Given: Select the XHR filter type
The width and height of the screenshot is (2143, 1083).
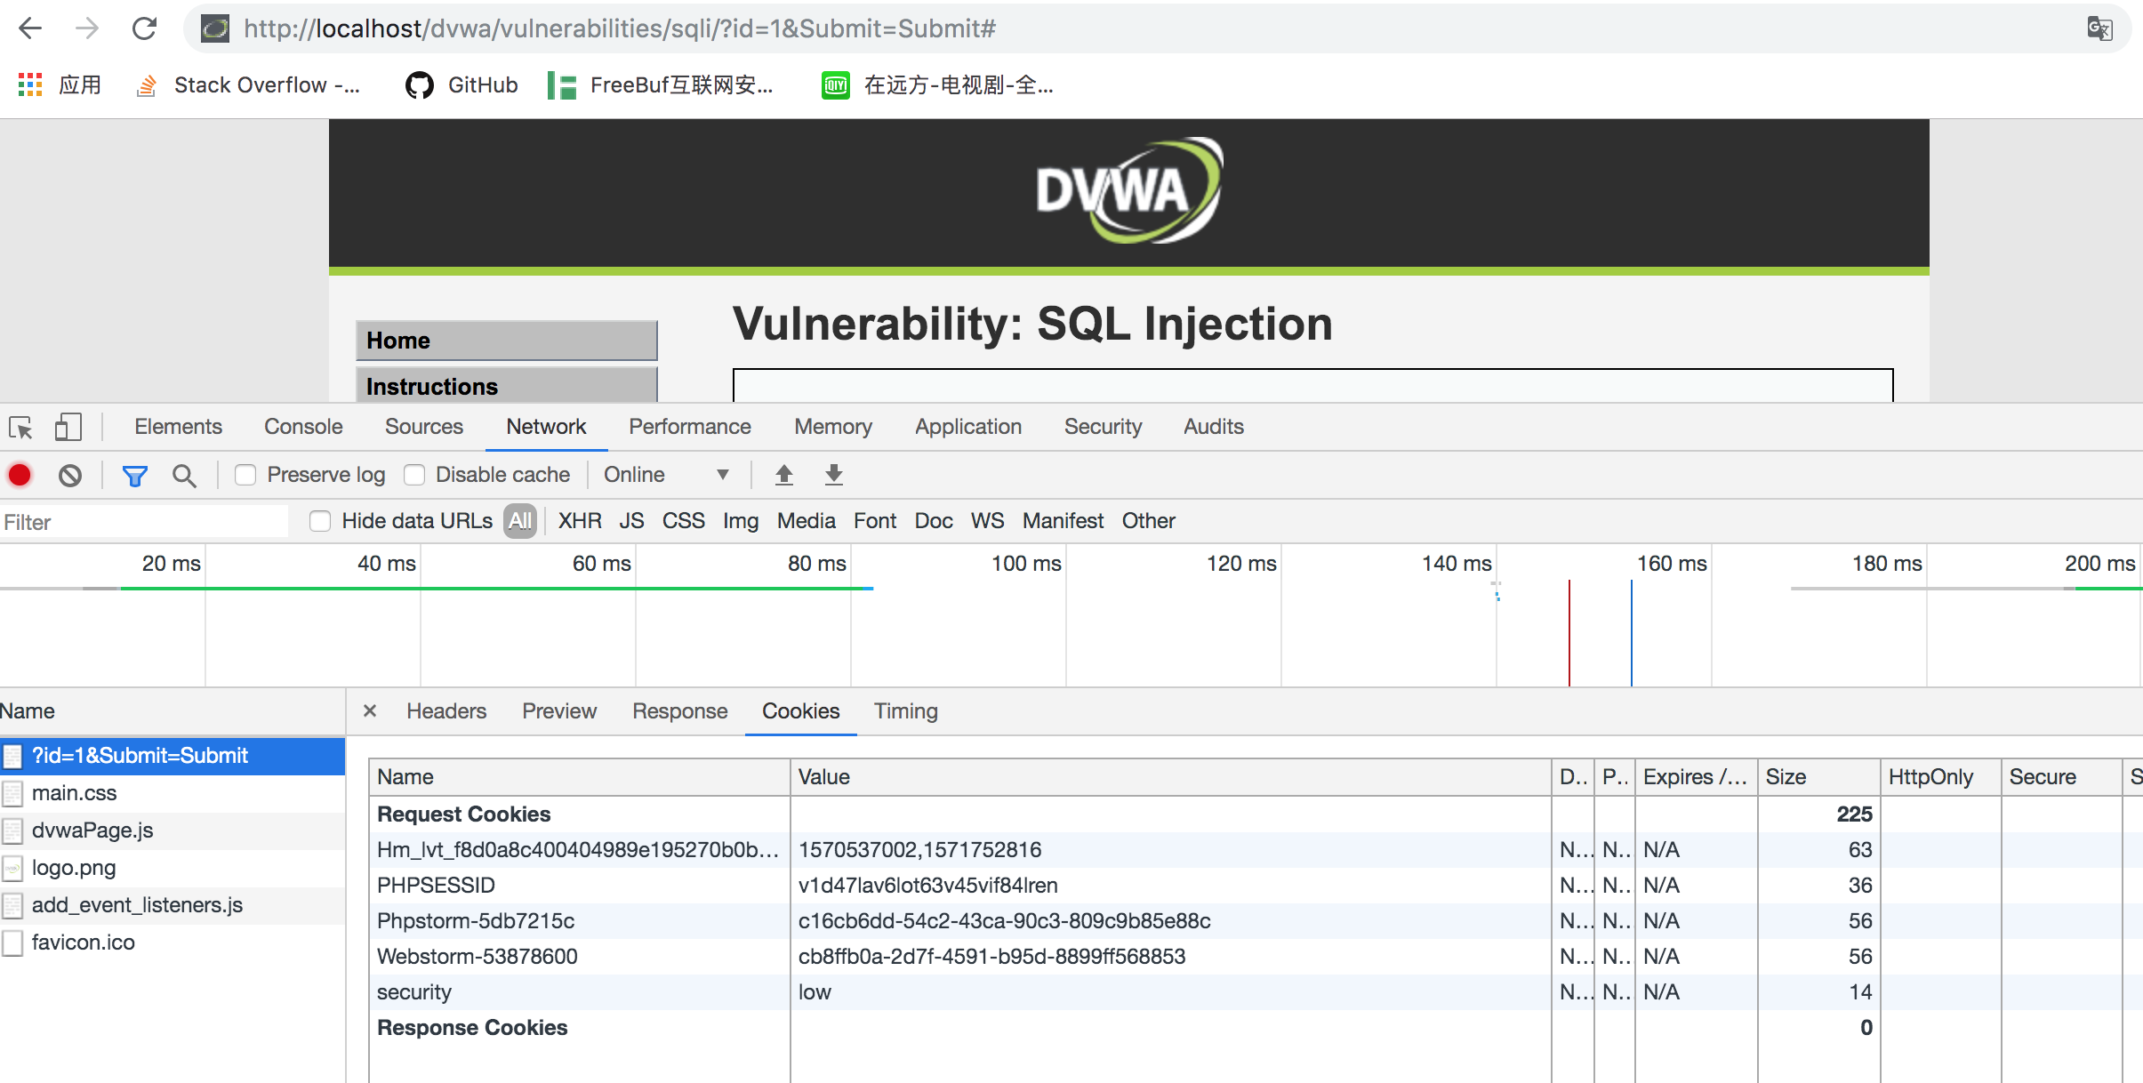Looking at the screenshot, I should (580, 521).
